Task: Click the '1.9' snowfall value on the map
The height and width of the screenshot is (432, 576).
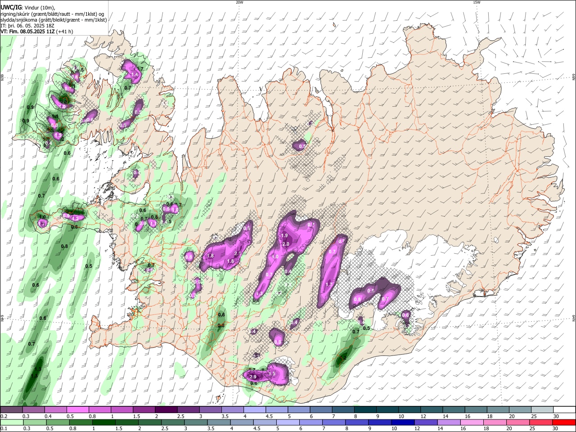Action: pyautogui.click(x=284, y=235)
